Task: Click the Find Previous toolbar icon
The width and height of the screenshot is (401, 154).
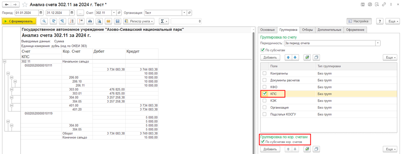Action: [x=62, y=21]
